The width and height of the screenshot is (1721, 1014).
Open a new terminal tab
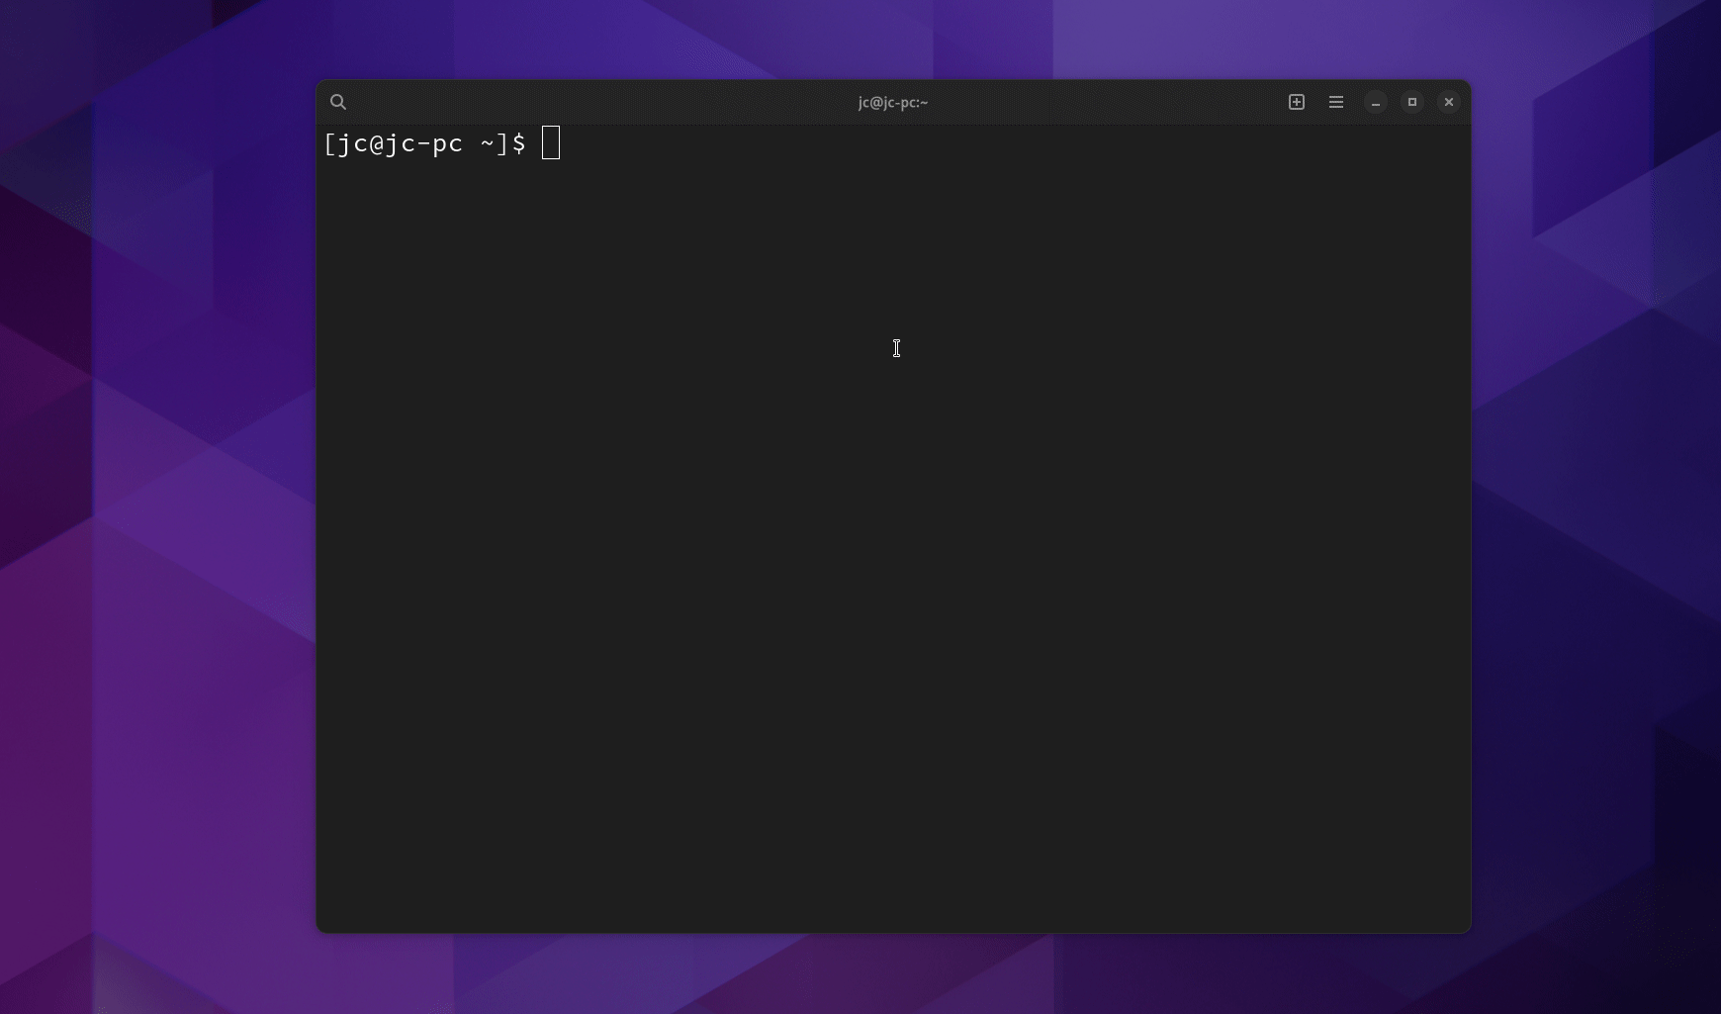1297,102
